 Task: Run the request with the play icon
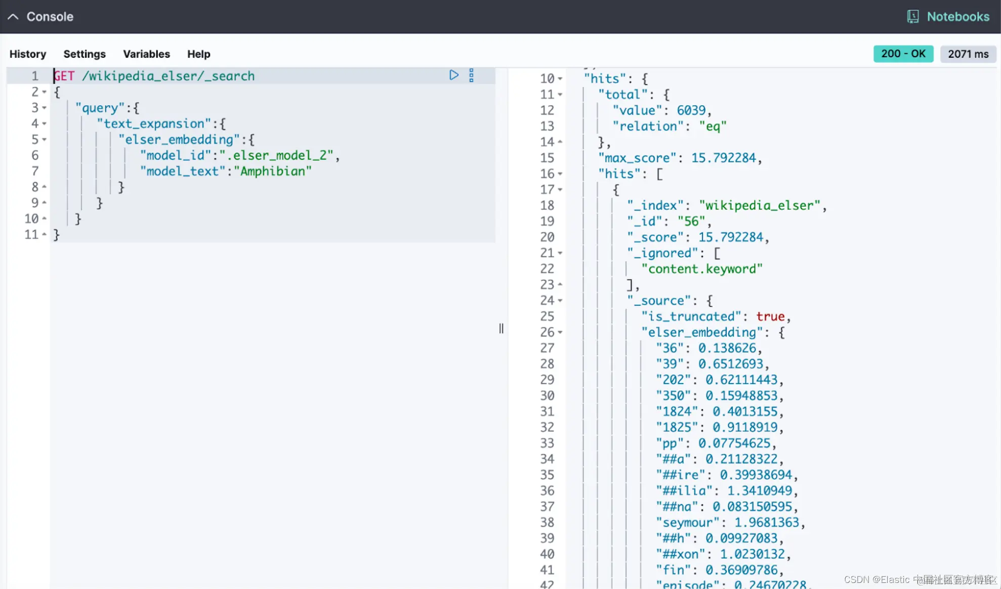(x=453, y=75)
